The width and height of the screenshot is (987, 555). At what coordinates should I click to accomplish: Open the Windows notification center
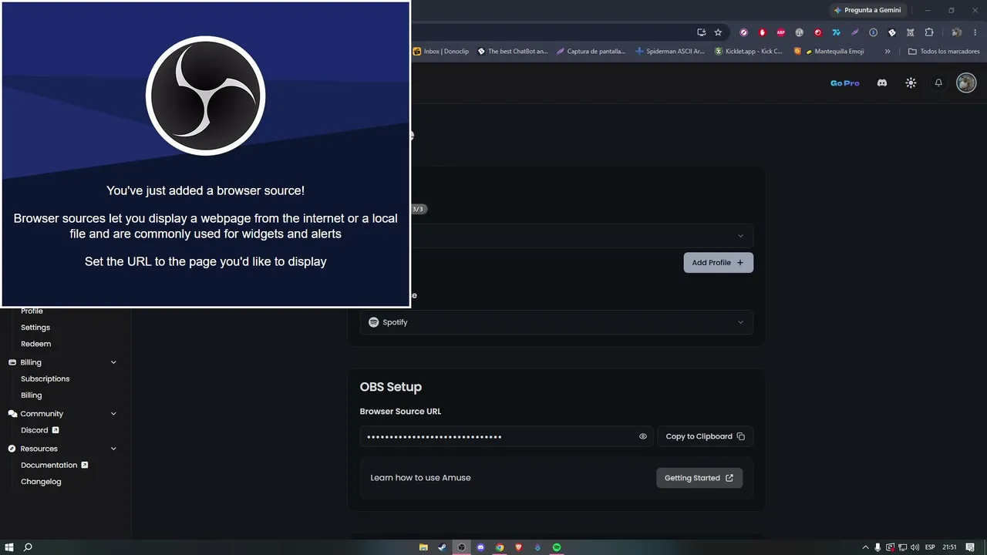coord(970,547)
